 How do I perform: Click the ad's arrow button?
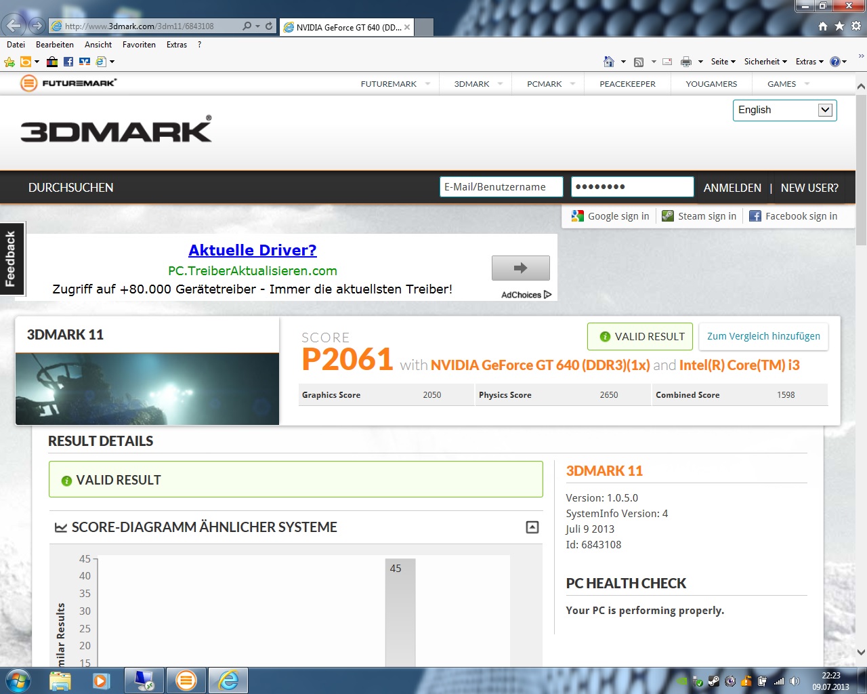click(x=520, y=268)
